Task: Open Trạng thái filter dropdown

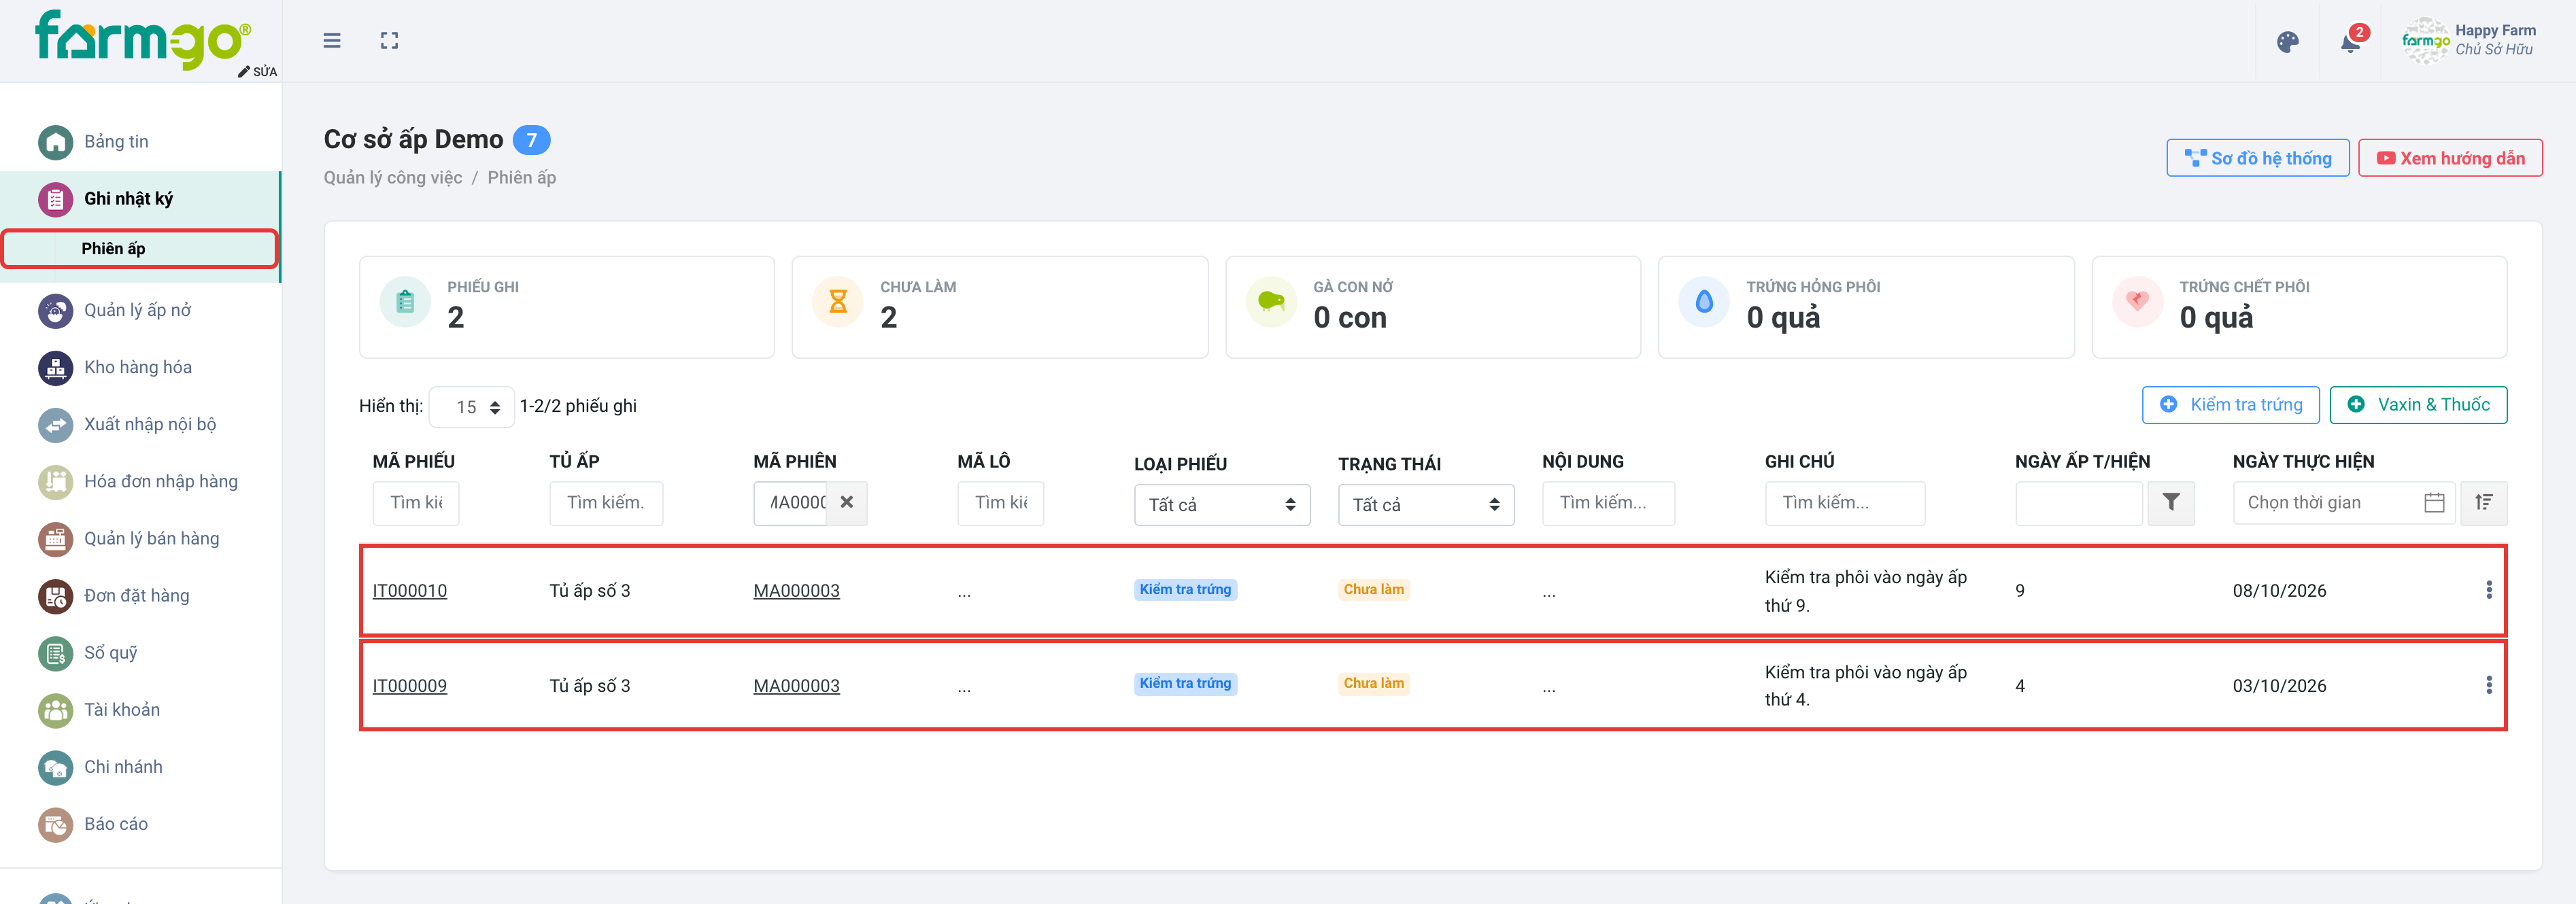Action: tap(1425, 505)
